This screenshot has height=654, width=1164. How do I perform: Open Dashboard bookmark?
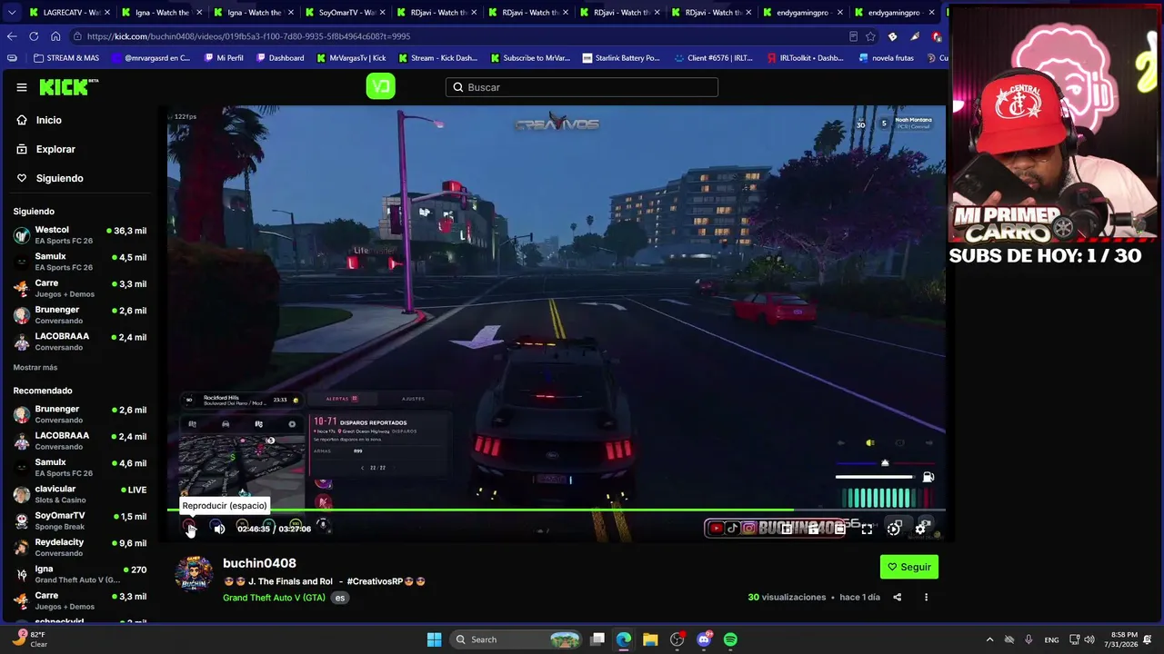click(x=279, y=58)
